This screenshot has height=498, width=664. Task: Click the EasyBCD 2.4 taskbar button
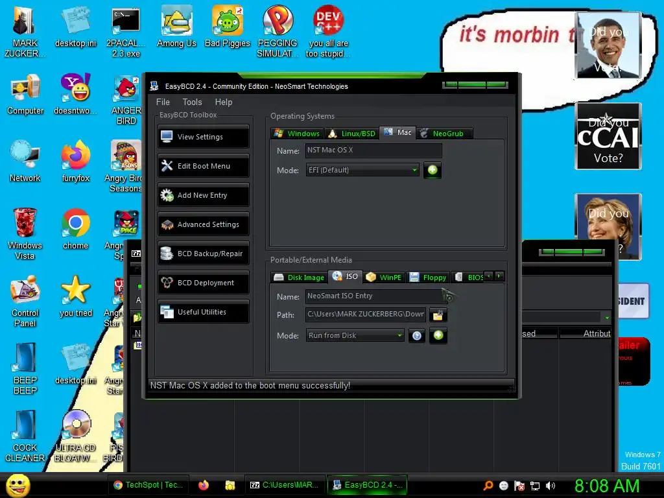click(367, 485)
